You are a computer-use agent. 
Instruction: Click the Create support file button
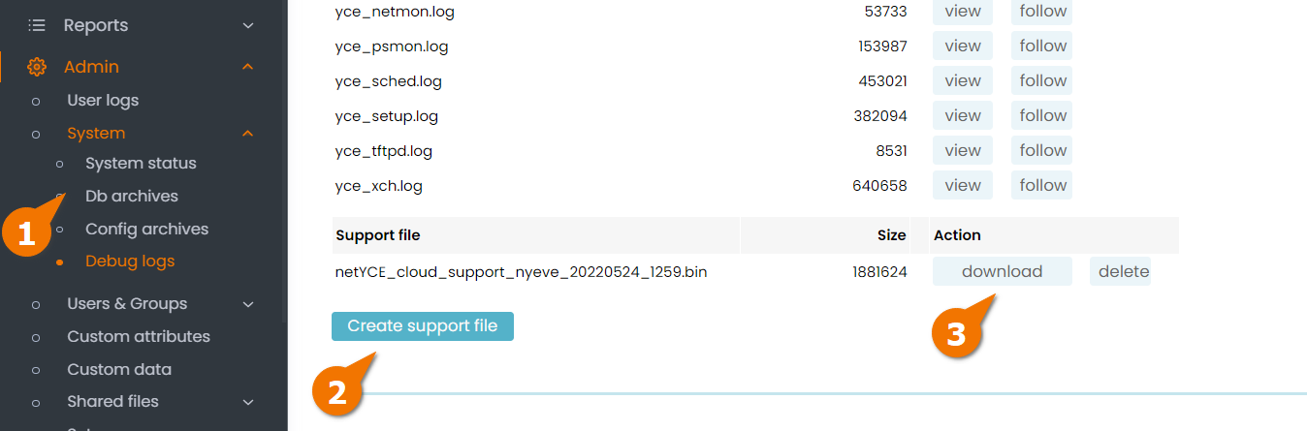point(423,326)
